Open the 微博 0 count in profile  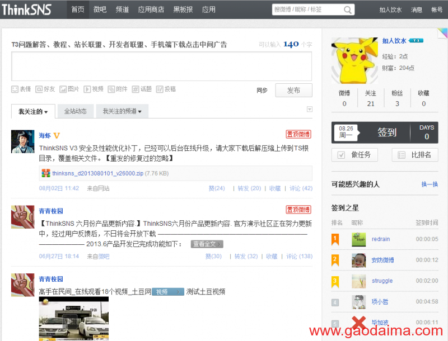pos(344,98)
